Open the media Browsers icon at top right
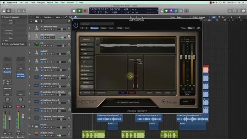 click(x=244, y=11)
